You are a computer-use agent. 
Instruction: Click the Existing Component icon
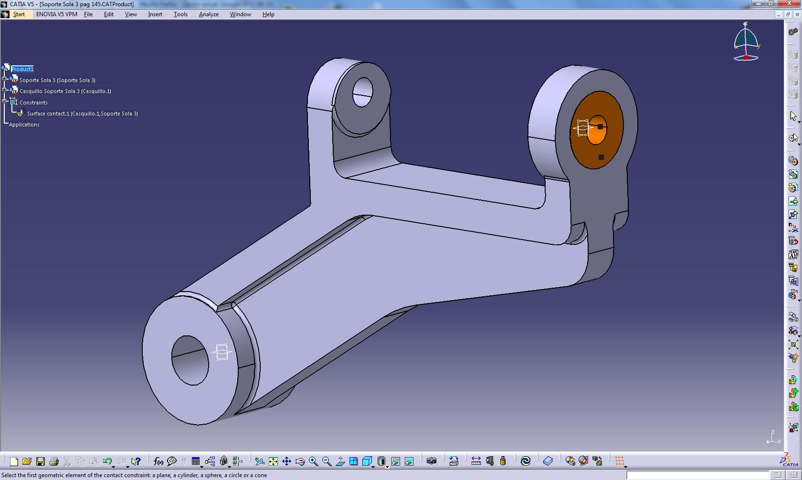pyautogui.click(x=793, y=201)
